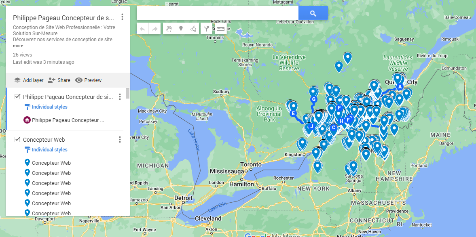Select the draw a line tool
This screenshot has height=237, width=476.
193,29
